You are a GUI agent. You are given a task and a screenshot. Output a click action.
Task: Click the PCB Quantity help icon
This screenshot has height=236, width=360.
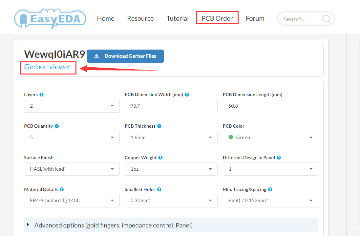tap(57, 126)
